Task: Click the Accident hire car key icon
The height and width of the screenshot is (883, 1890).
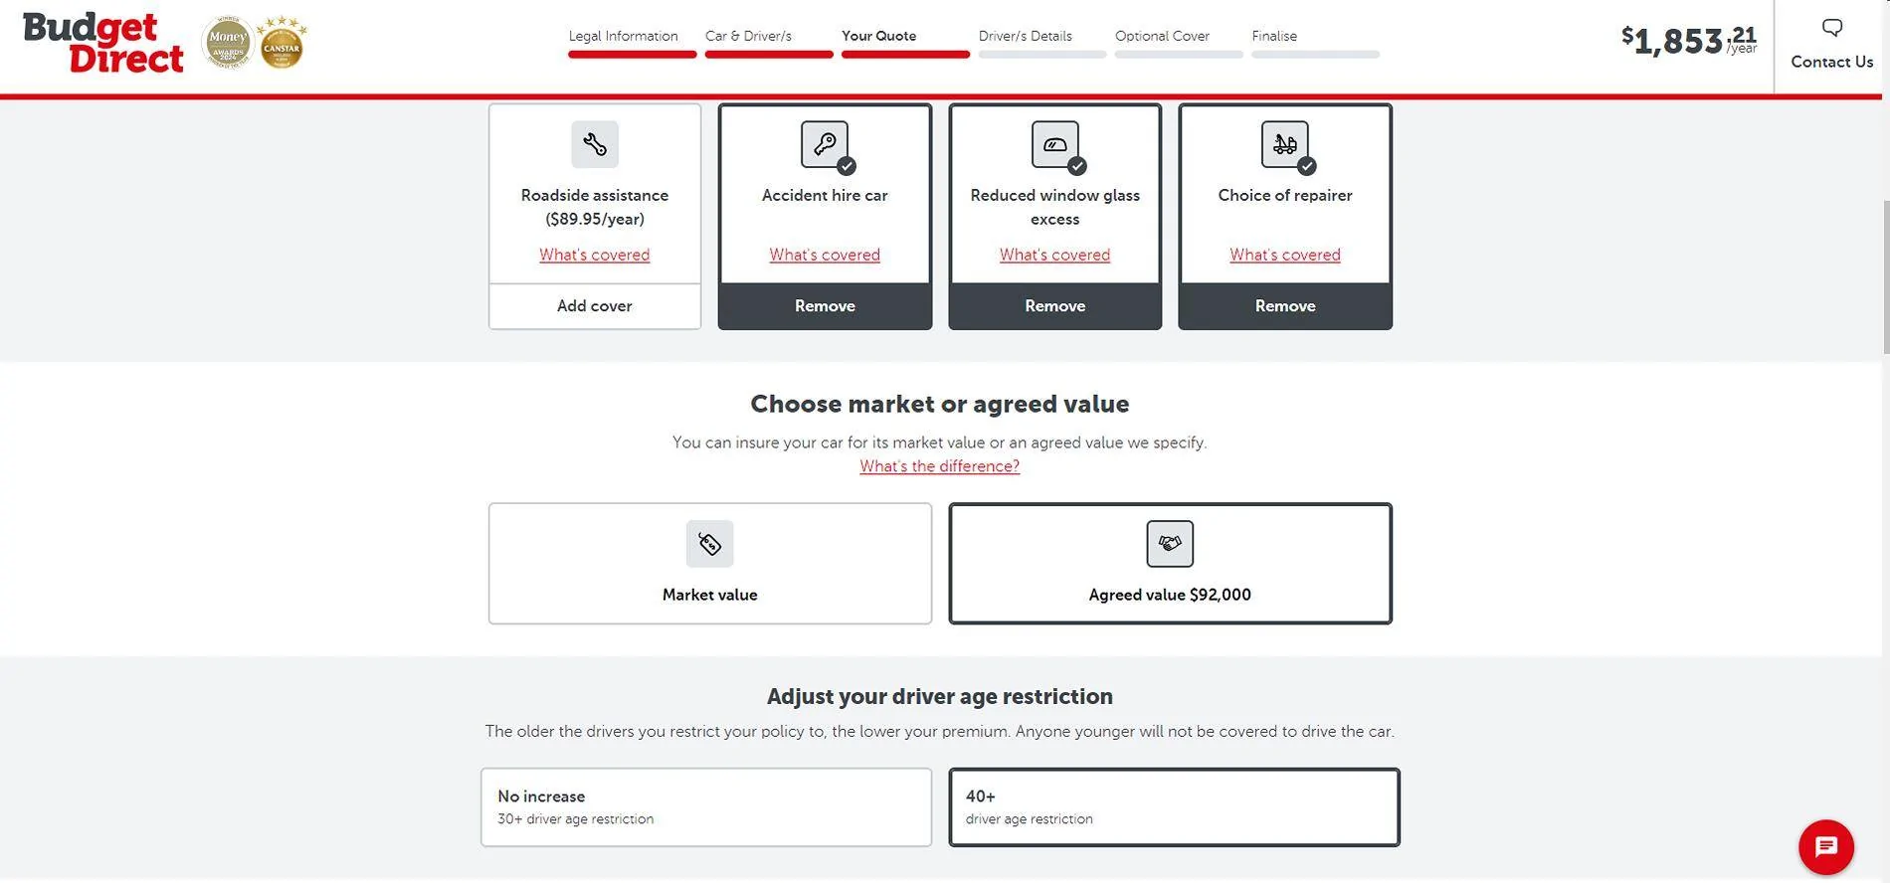Action: [825, 144]
